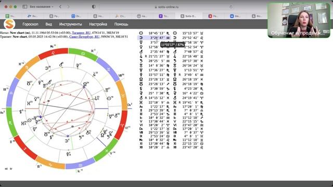Click the transit Ds value 17°20' 1"

coord(190,129)
